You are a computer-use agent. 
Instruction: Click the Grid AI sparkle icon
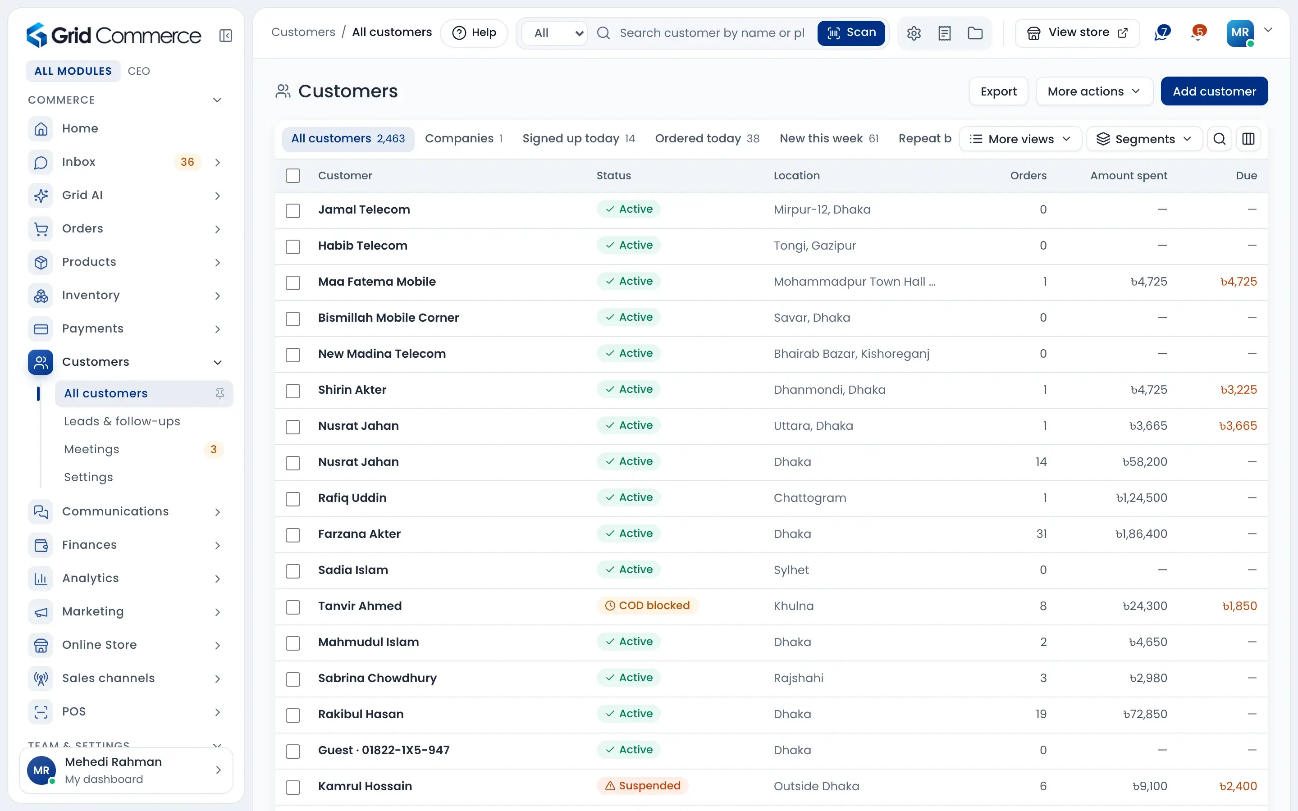[41, 195]
